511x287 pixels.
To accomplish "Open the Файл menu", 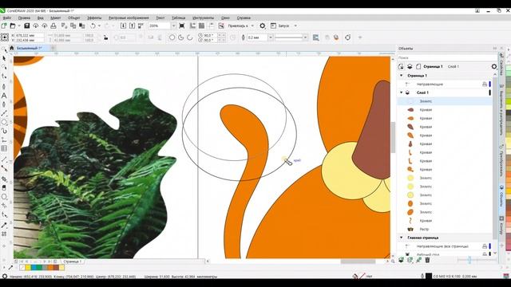I will click(7, 18).
